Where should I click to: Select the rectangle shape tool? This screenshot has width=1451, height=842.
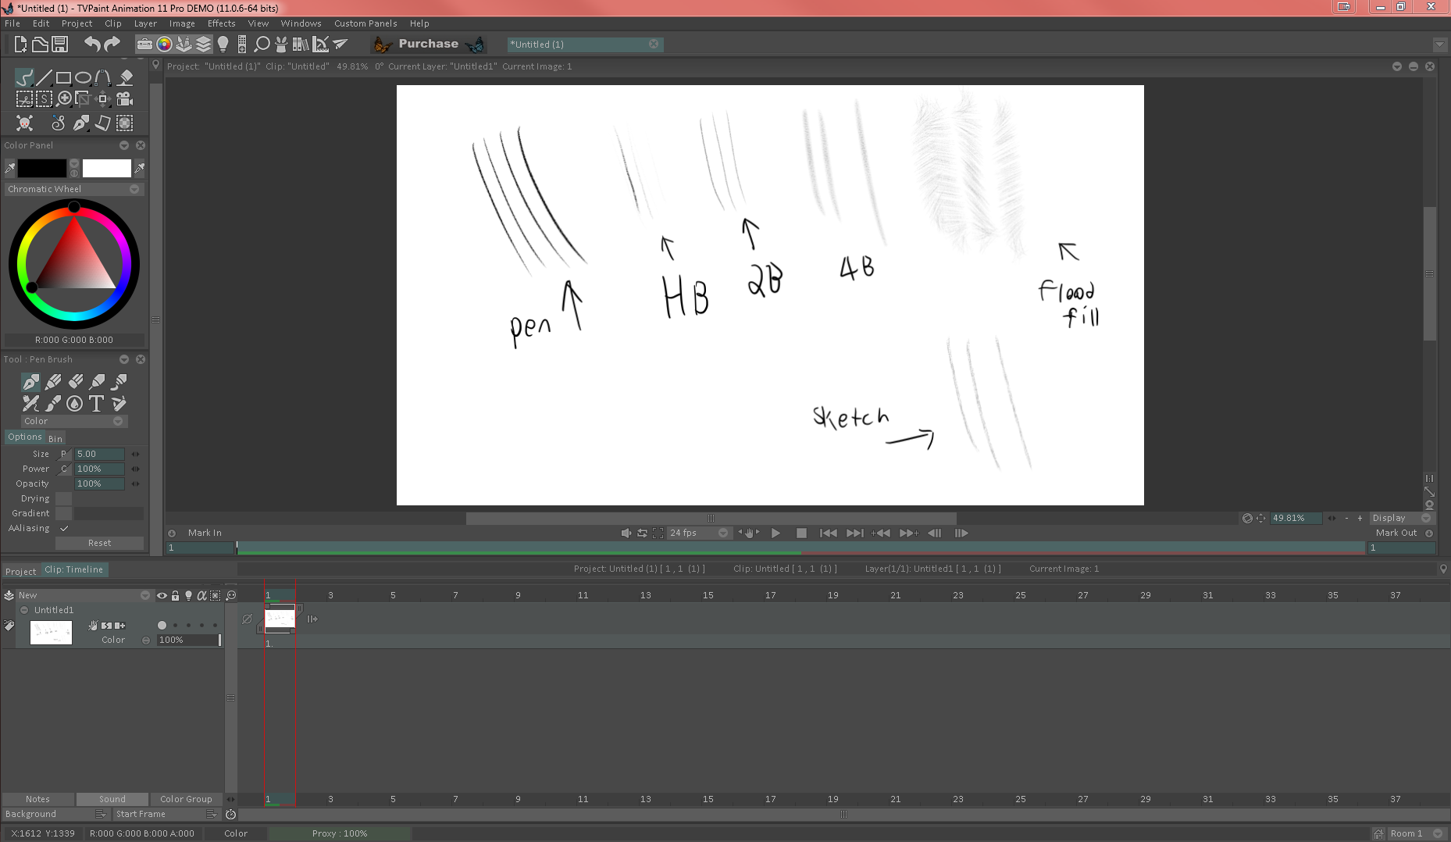[63, 77]
